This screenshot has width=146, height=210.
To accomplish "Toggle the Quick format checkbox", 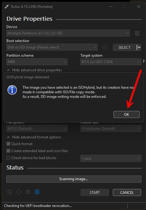I will coord(9,144).
